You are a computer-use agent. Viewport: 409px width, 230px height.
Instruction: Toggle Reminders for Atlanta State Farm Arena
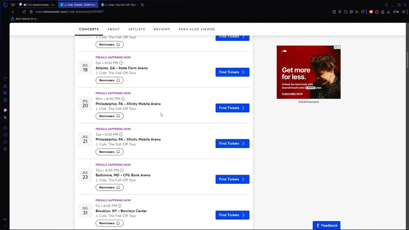tap(110, 80)
